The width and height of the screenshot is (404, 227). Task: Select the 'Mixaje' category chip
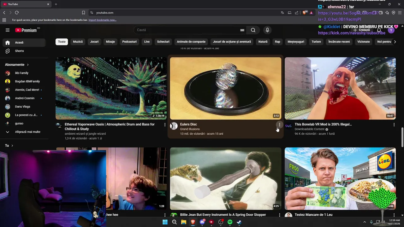[110, 42]
